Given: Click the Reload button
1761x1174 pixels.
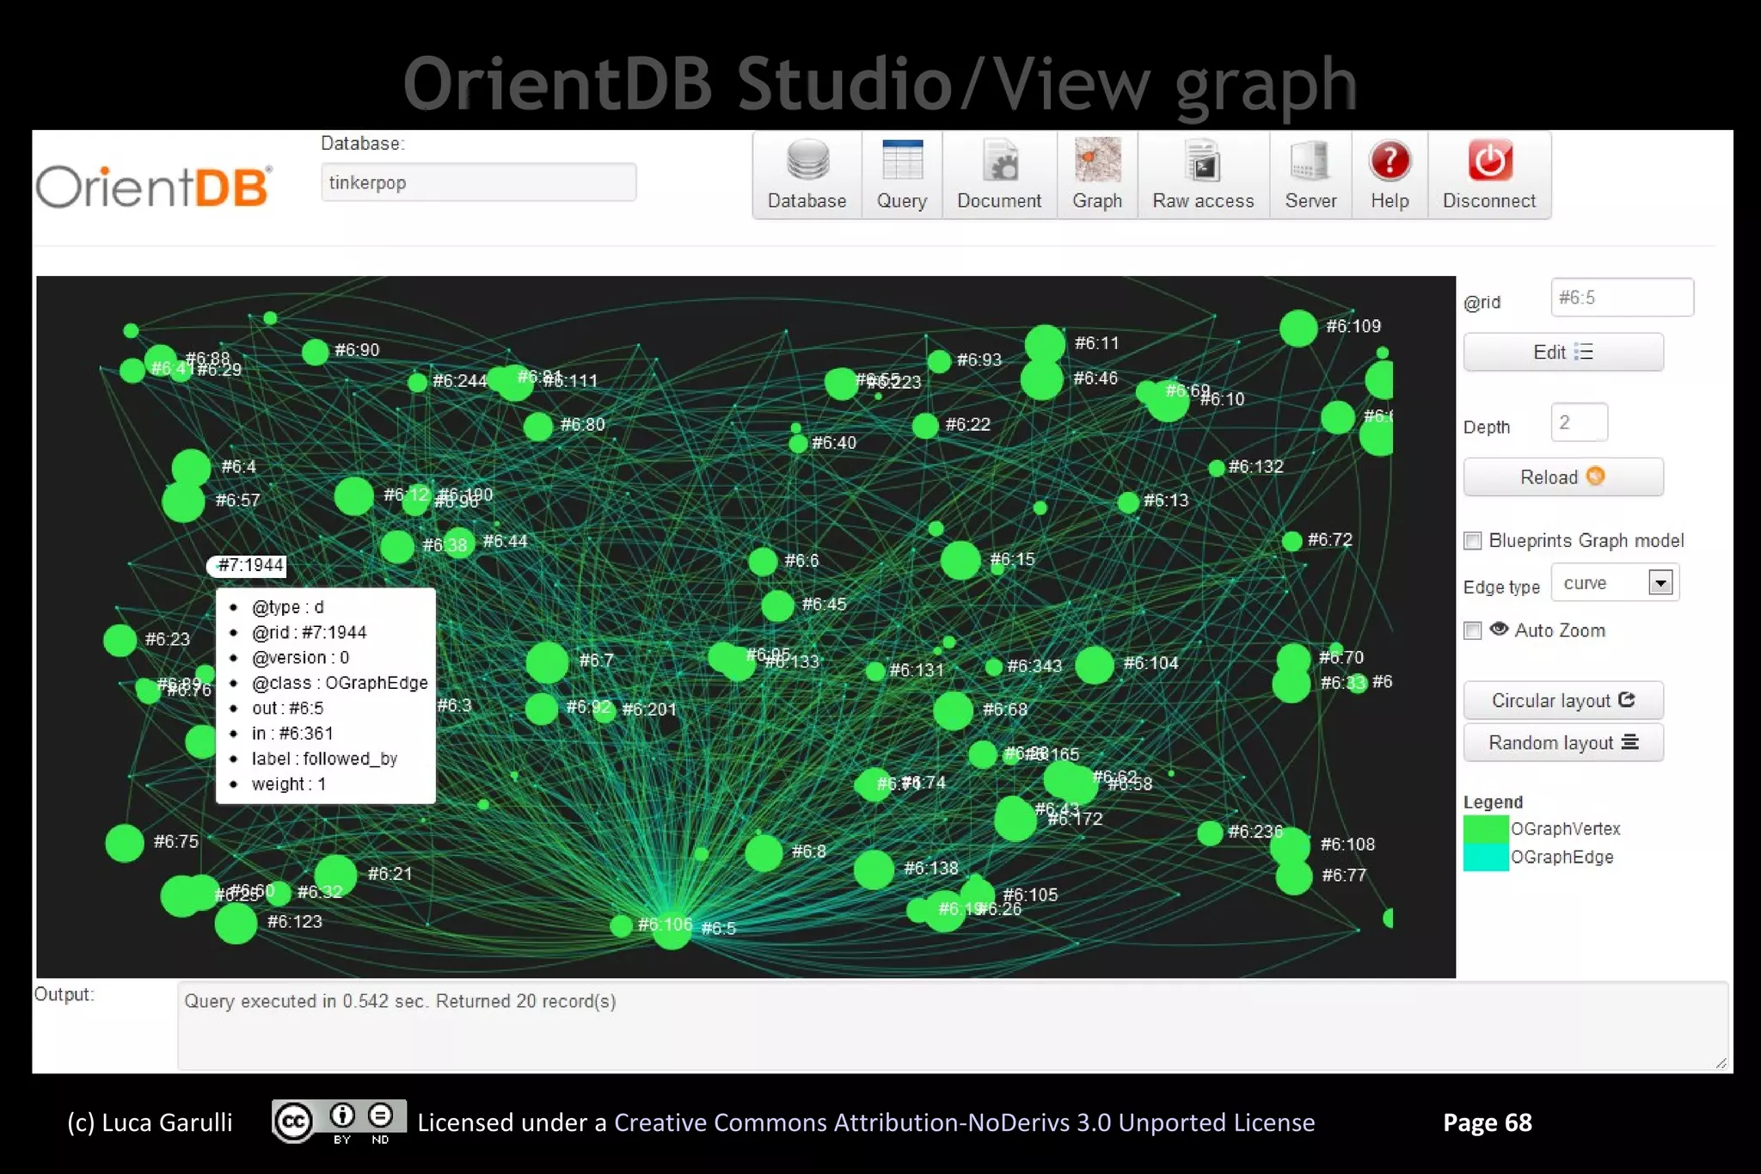Looking at the screenshot, I should 1563,476.
